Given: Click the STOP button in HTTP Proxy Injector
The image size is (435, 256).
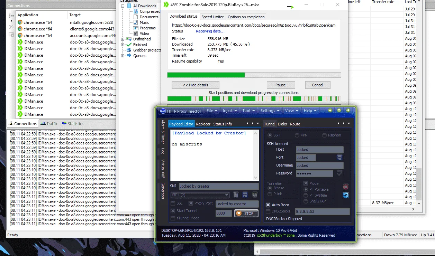Looking at the screenshot, I should tap(246, 214).
